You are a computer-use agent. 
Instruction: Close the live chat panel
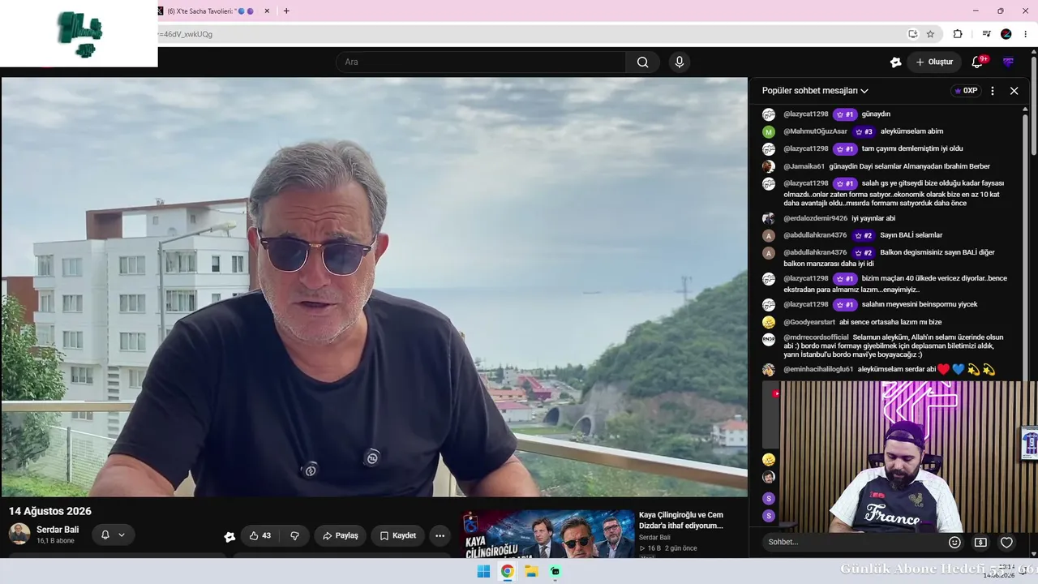tap(1014, 91)
